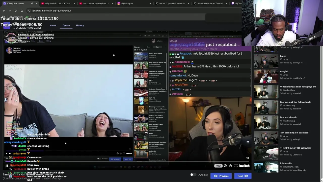Open the Home tab
The height and width of the screenshot is (182, 323).
click(x=53, y=26)
